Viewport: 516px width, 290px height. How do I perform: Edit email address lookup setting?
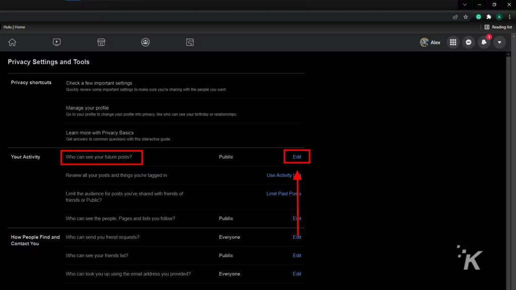[297, 274]
